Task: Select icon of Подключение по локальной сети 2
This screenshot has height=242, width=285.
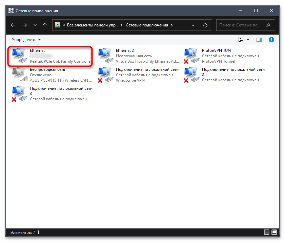Action: (x=192, y=75)
